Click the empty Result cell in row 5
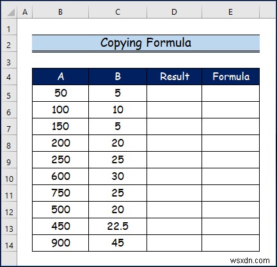The height and width of the screenshot is (267, 277). (174, 93)
